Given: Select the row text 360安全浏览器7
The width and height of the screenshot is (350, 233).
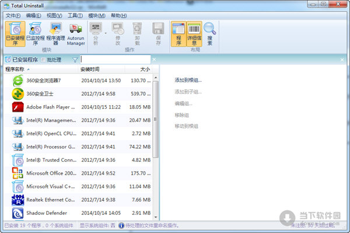Looking at the screenshot, I should point(44,81).
